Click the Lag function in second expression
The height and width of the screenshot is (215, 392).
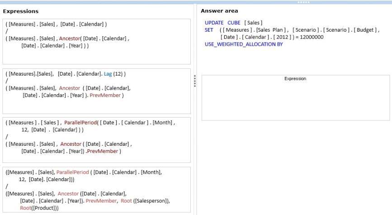pyautogui.click(x=108, y=74)
